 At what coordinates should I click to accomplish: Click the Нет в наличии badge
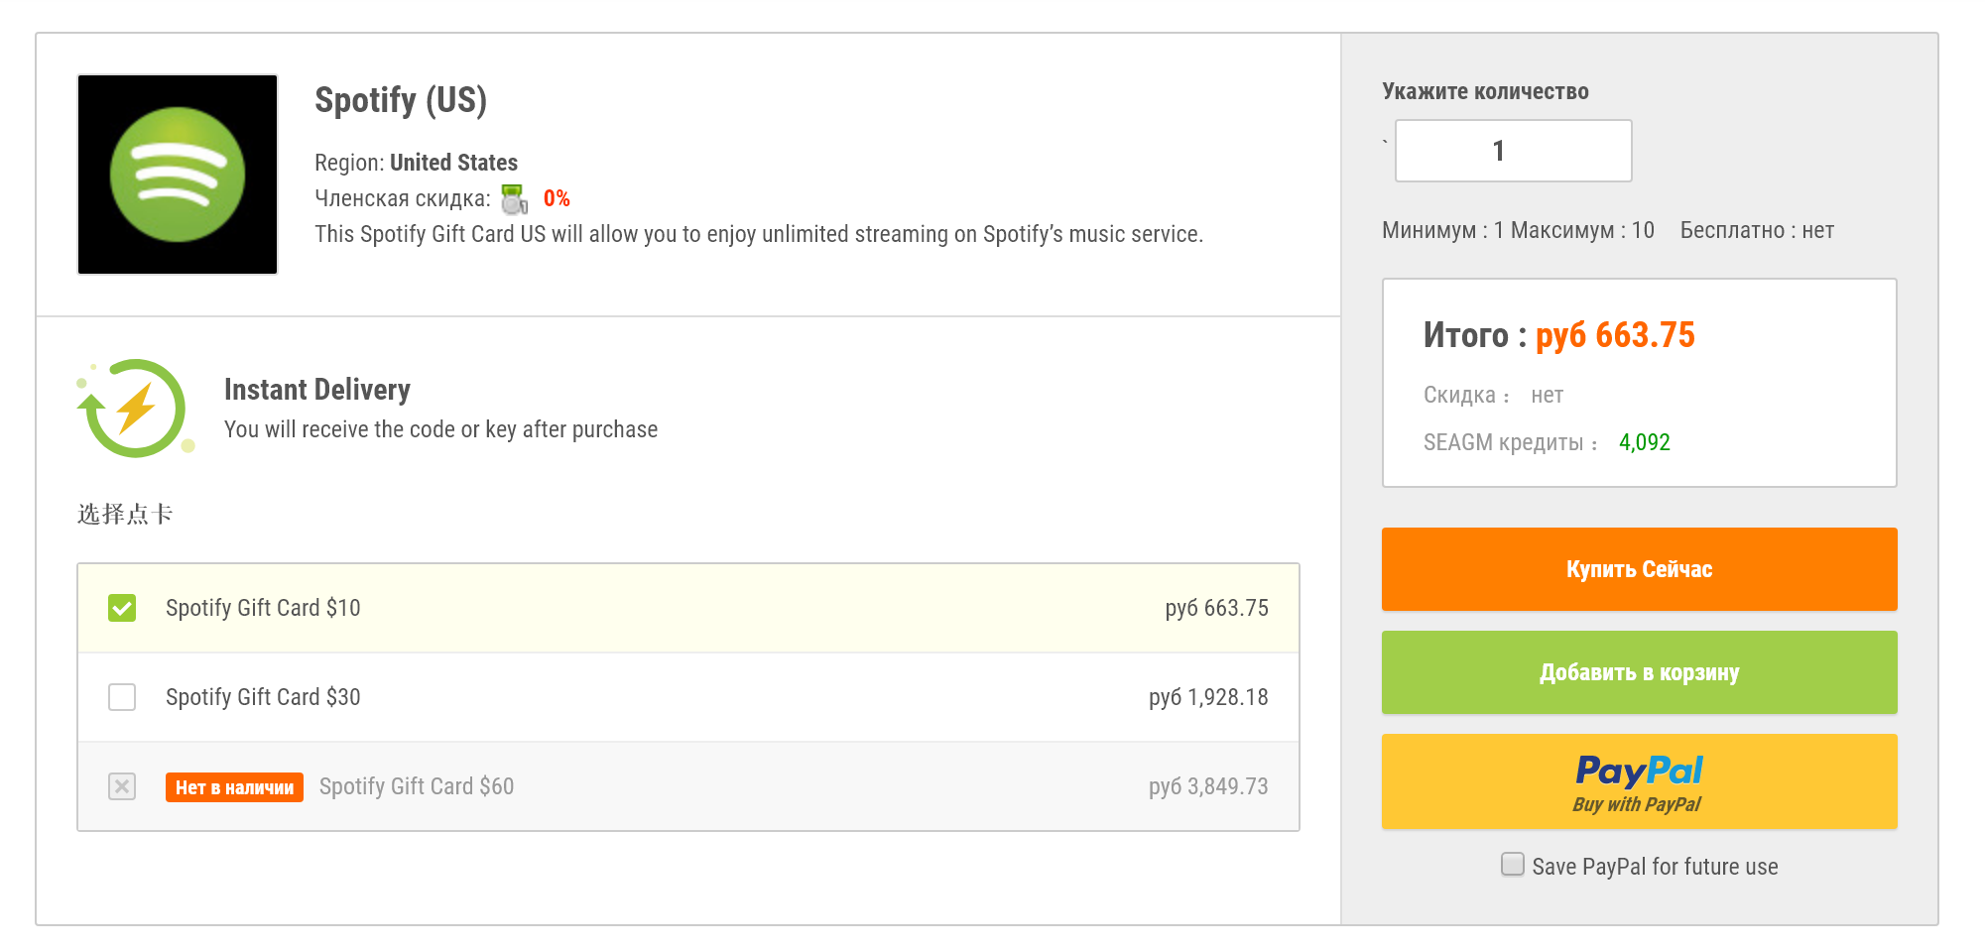(234, 787)
